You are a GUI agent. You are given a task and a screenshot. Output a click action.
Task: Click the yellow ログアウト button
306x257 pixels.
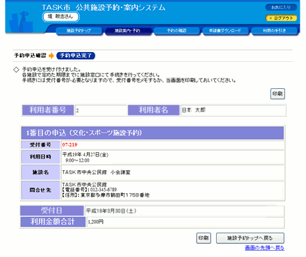(281, 18)
